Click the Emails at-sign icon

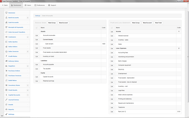6,105
